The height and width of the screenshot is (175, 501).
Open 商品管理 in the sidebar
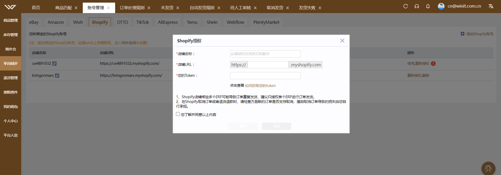point(10,20)
